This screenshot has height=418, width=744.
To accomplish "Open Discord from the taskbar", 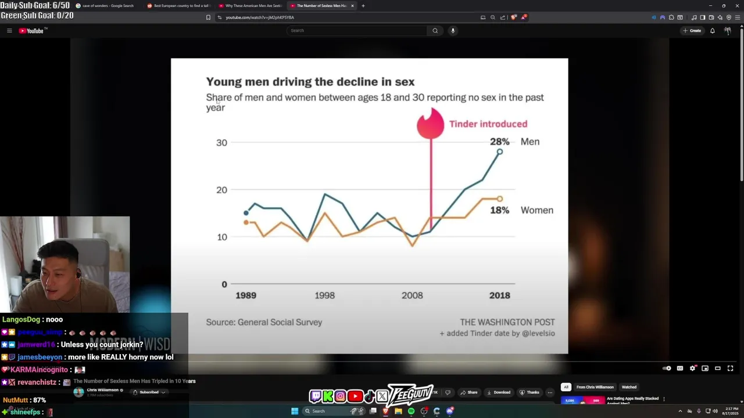I will pyautogui.click(x=449, y=411).
